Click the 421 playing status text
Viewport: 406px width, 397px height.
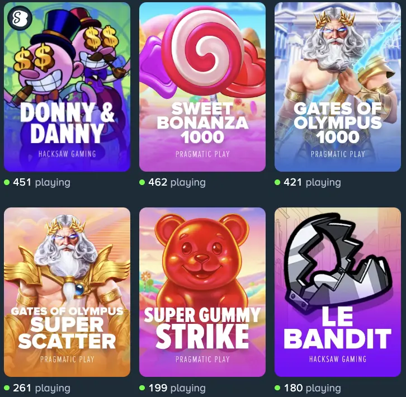[x=308, y=182]
